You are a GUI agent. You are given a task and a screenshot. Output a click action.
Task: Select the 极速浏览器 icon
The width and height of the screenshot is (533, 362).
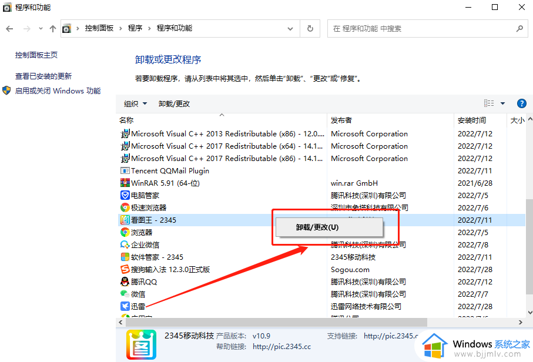(125, 207)
